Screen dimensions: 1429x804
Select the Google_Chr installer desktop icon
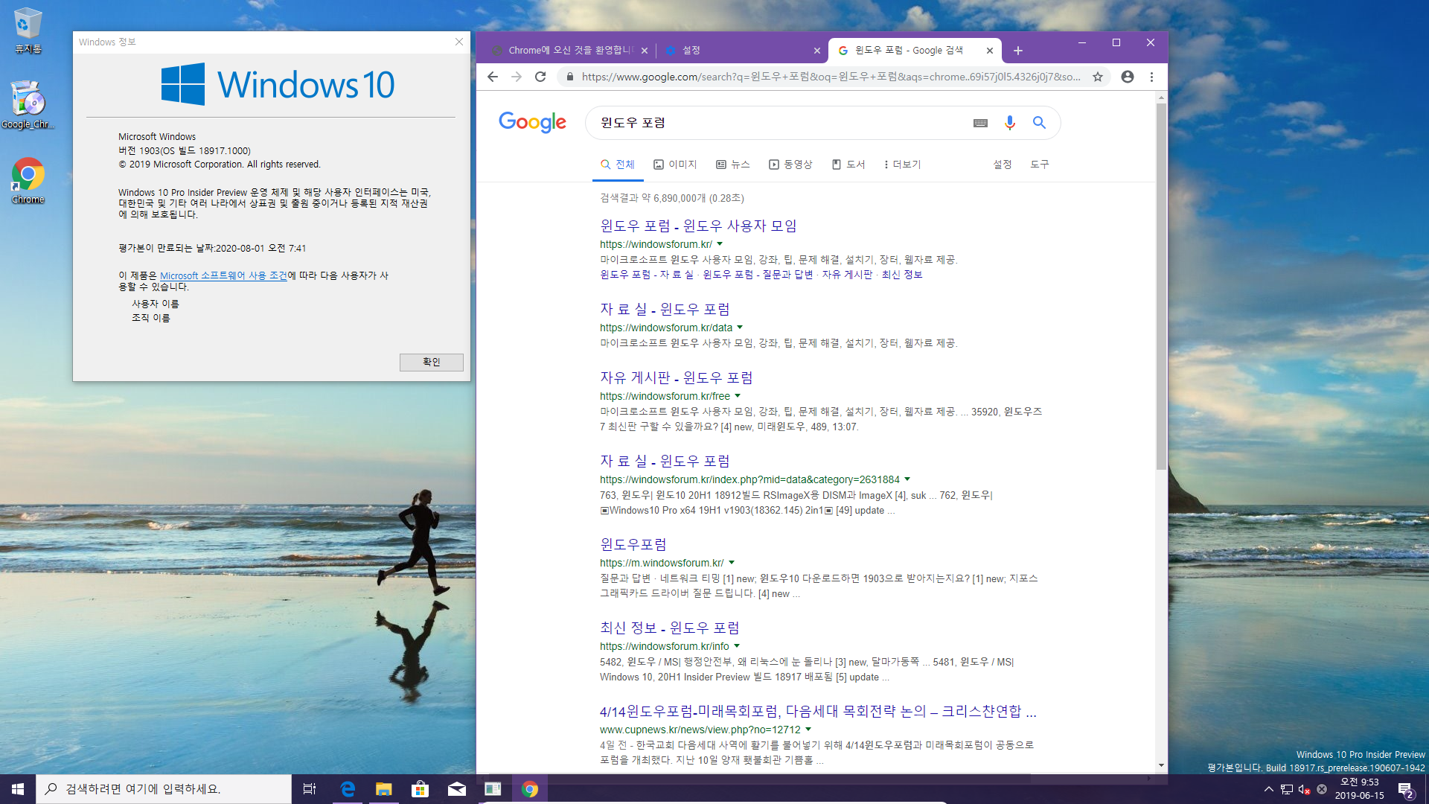point(28,105)
